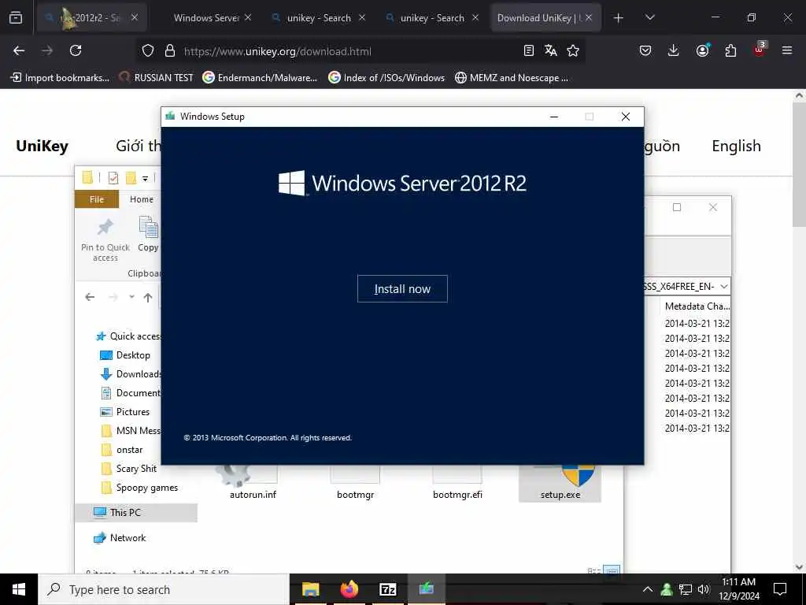Click the Metadata Changed column header
Screen dimensions: 806x605
pos(697,306)
